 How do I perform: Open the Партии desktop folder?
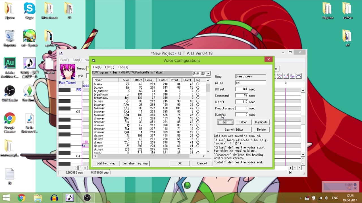(327, 11)
